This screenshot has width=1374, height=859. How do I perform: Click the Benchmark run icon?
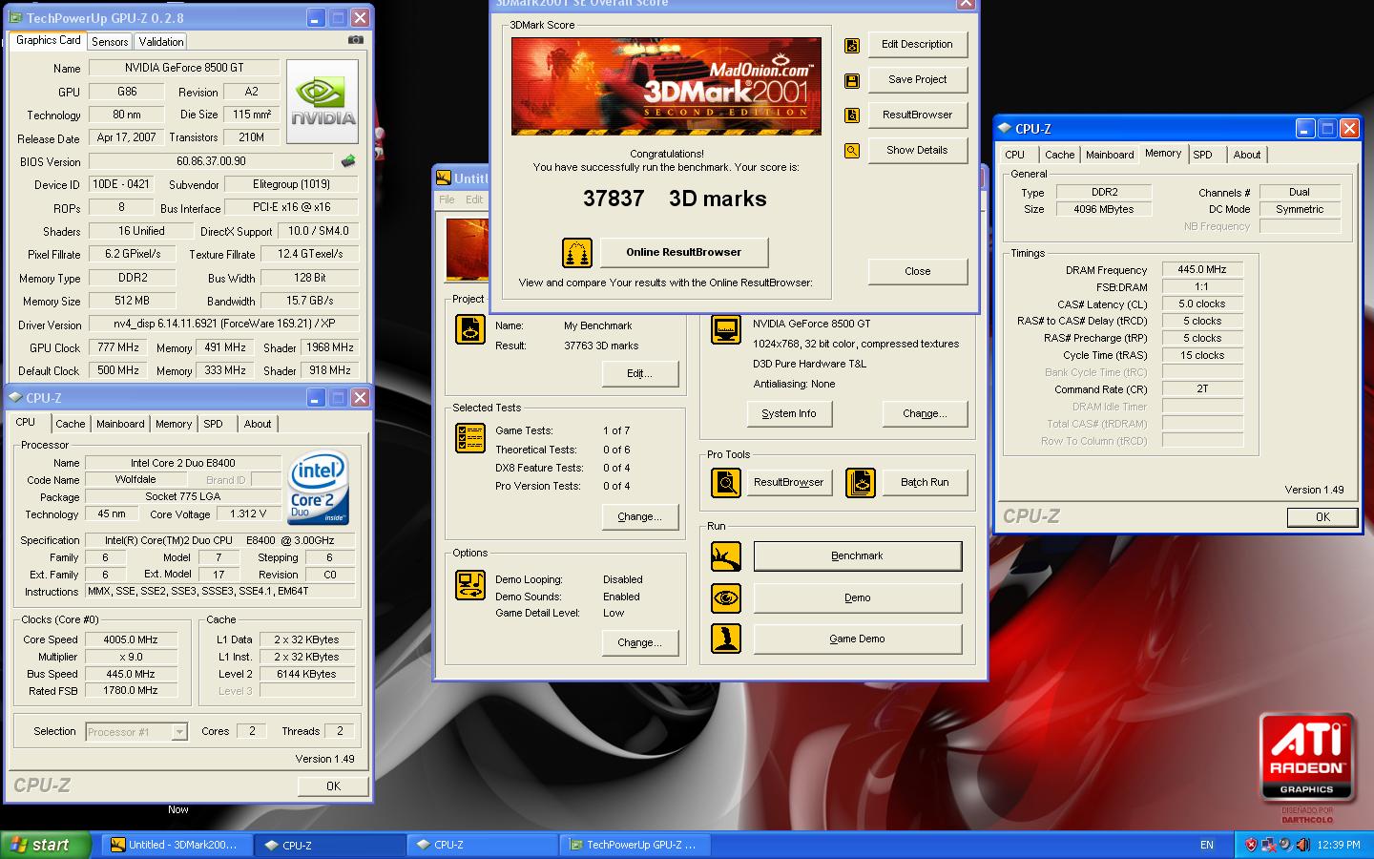pyautogui.click(x=726, y=556)
